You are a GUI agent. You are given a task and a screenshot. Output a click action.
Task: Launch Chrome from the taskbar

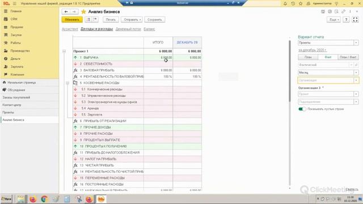coord(44,199)
